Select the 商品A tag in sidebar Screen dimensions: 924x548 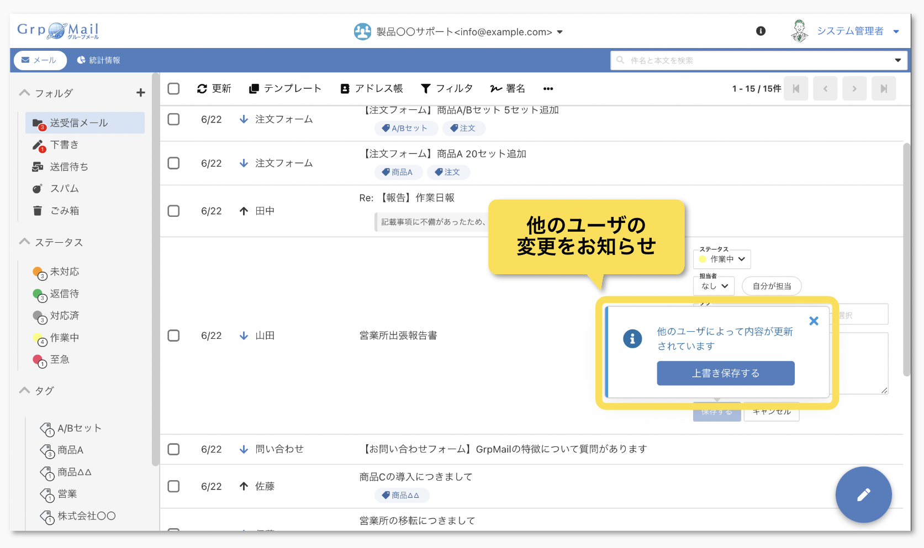point(70,450)
